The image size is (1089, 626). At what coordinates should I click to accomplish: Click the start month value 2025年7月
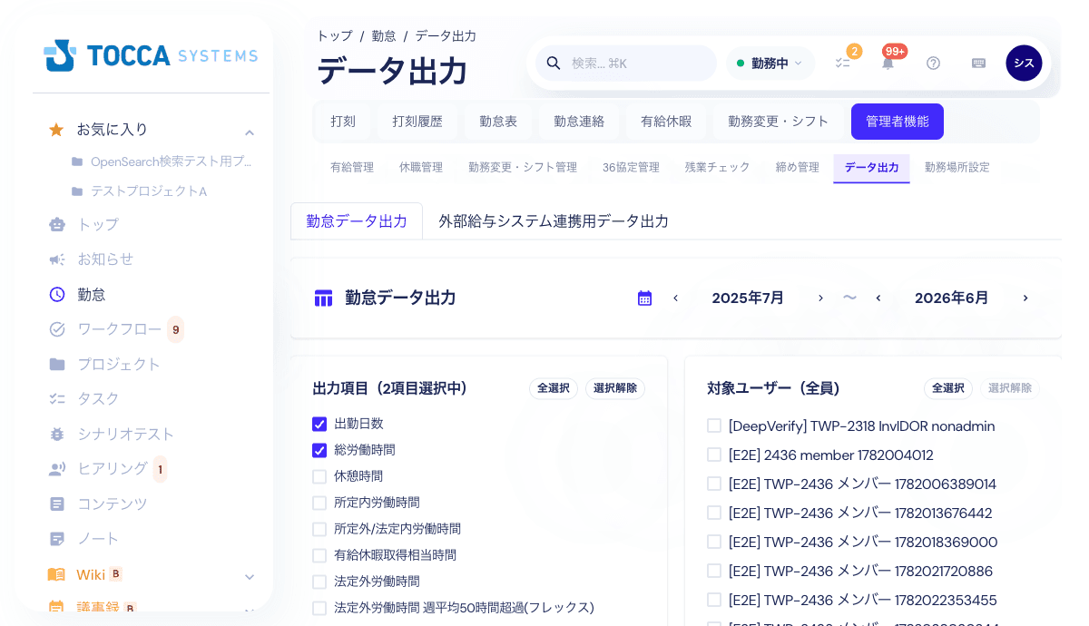coord(748,298)
